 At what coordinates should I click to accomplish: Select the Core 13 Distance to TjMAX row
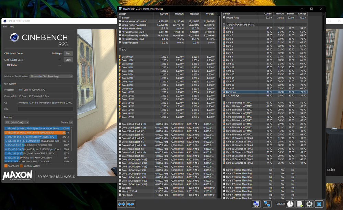pyautogui.click(x=265, y=149)
